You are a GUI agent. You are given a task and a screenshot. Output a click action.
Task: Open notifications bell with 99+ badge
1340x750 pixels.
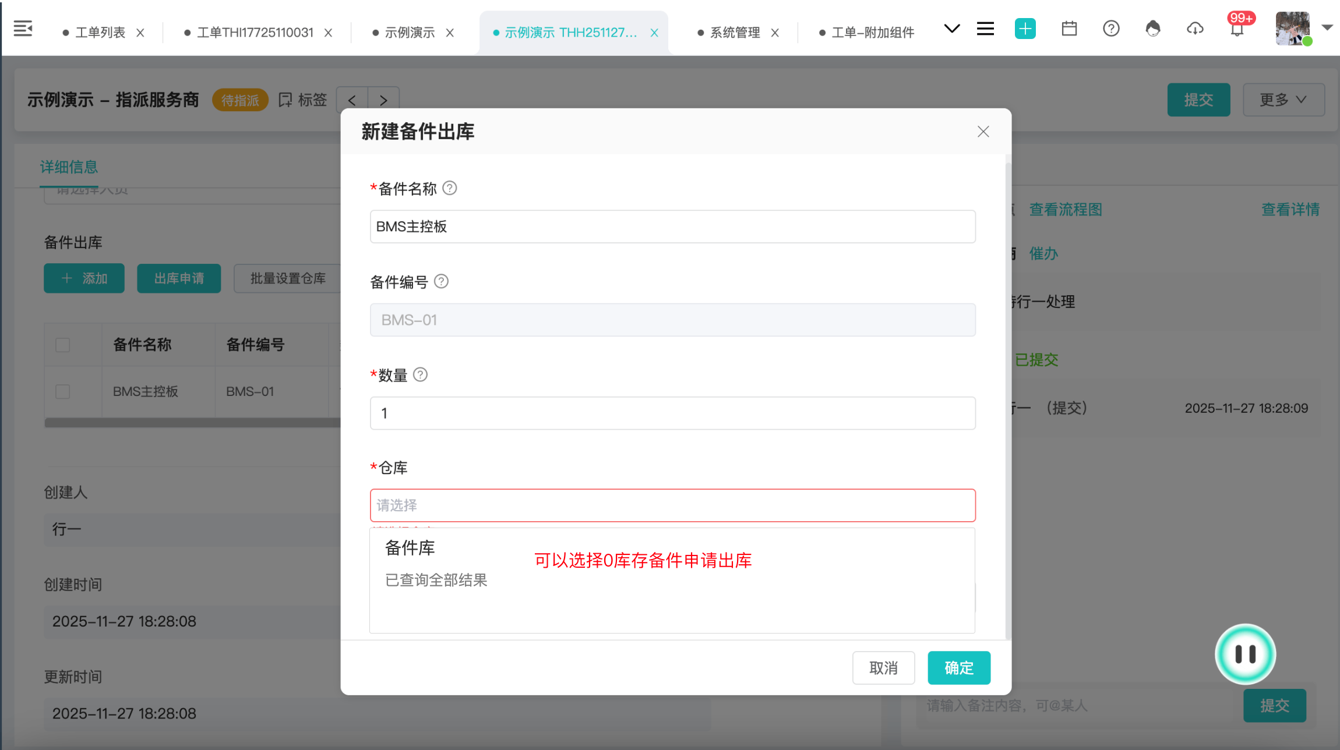(1237, 29)
